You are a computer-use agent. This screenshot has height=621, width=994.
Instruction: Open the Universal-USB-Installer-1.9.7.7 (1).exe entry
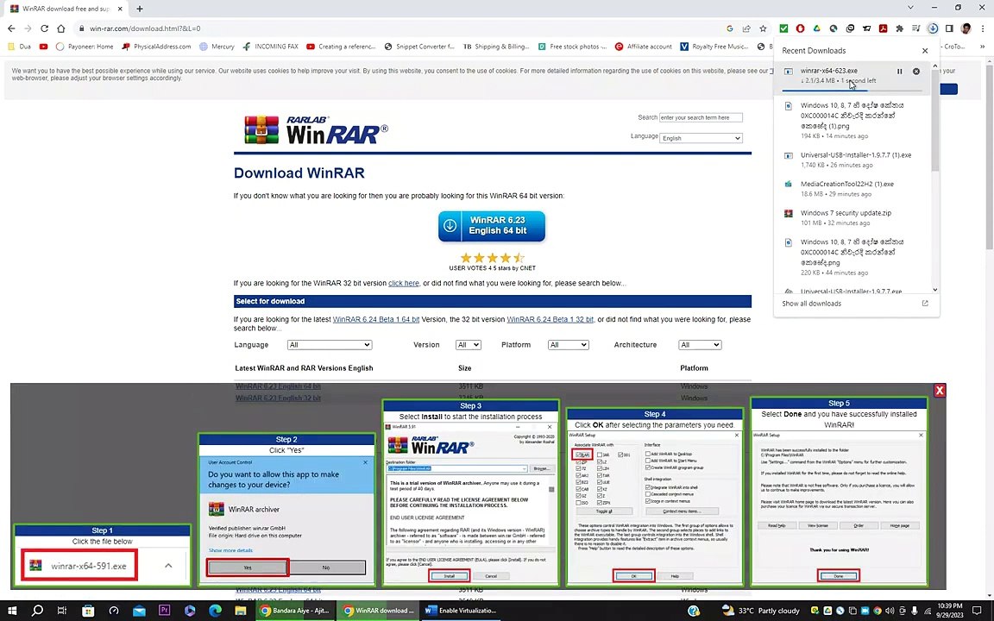click(853, 159)
